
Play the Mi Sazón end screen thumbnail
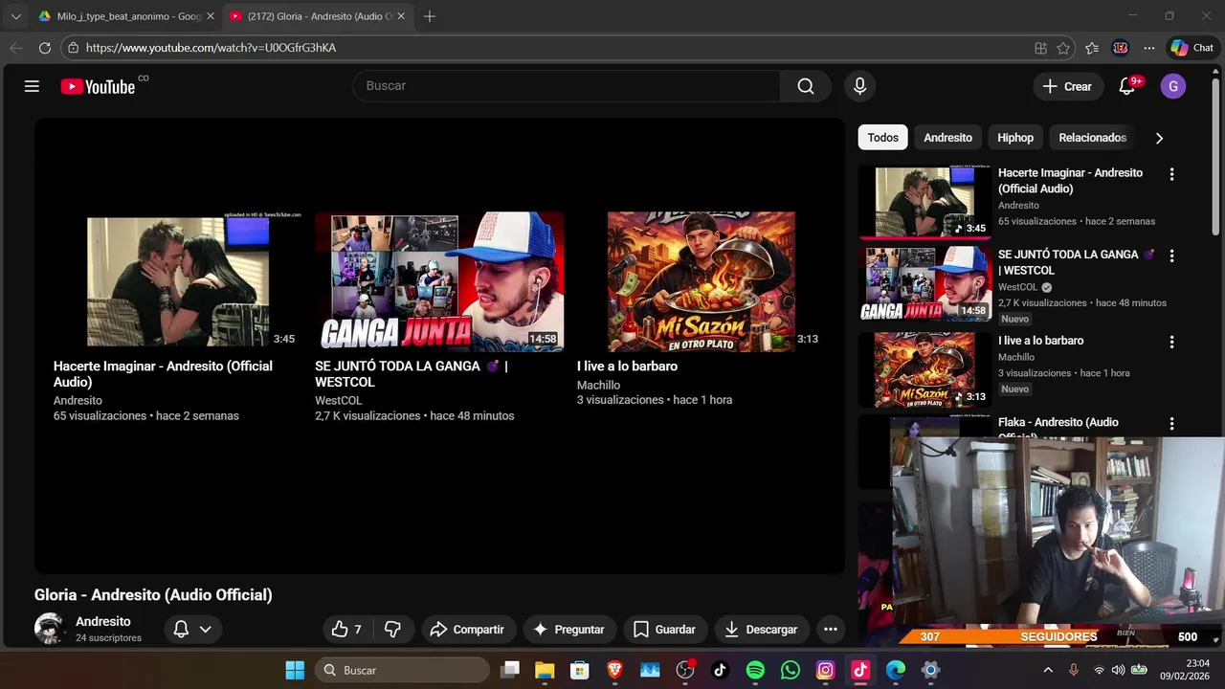(701, 281)
